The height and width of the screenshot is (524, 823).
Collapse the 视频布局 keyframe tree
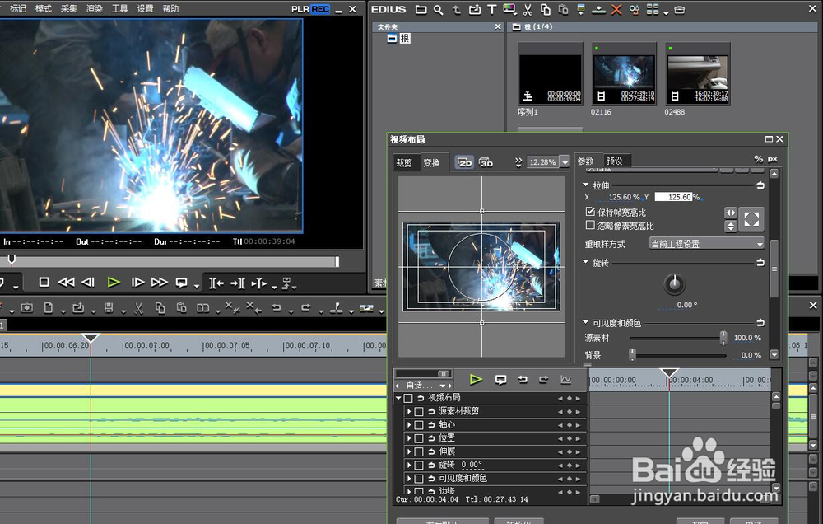point(398,399)
